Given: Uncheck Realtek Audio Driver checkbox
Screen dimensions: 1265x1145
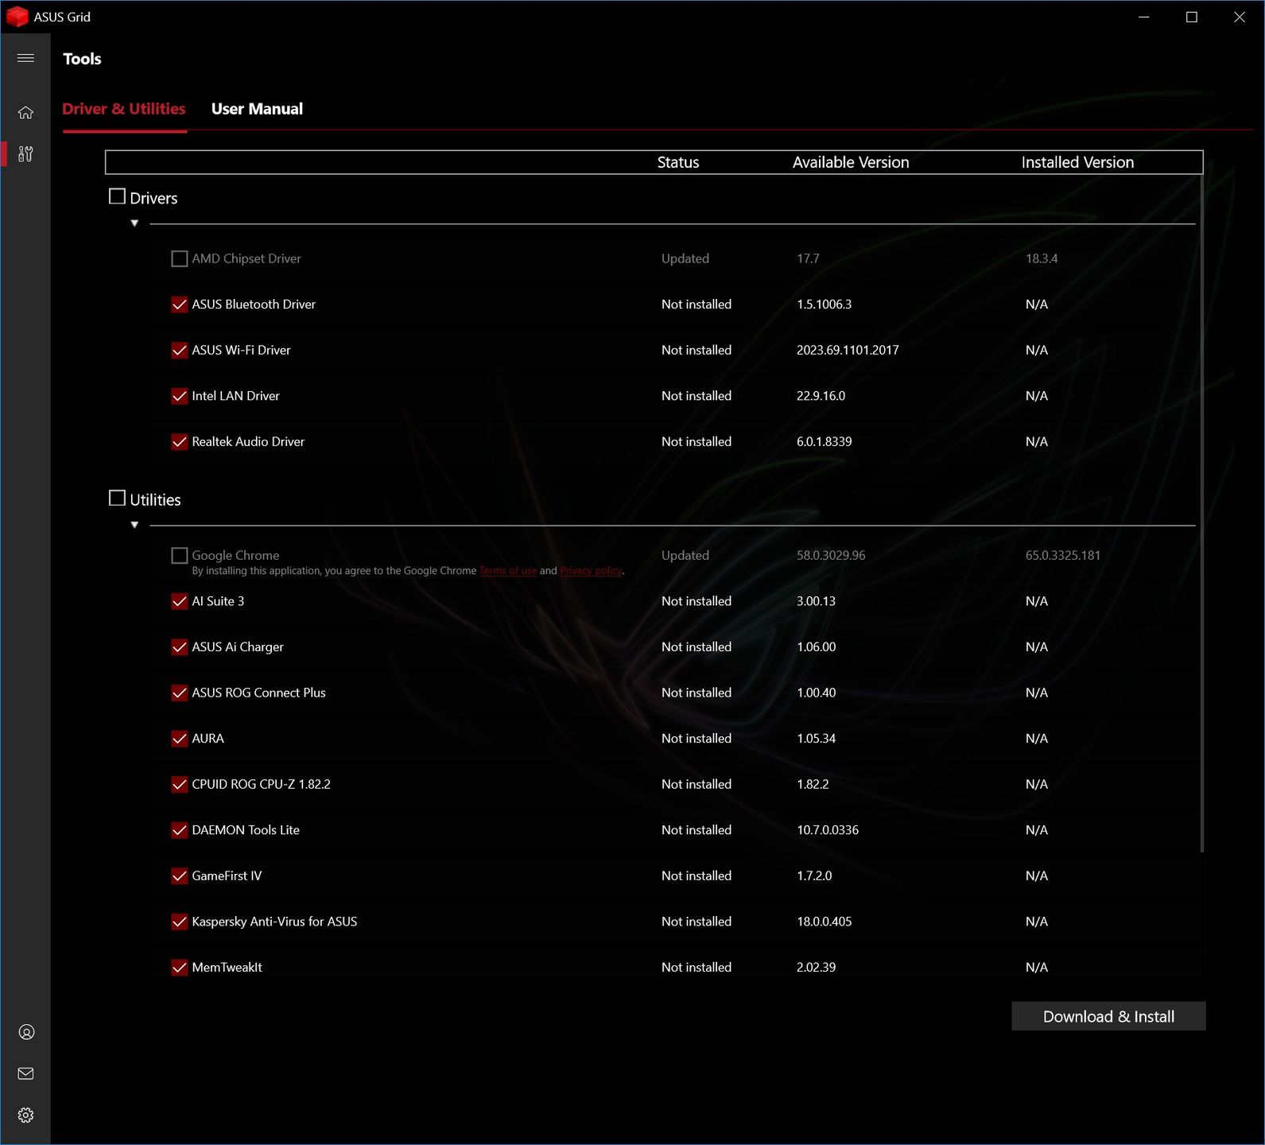Looking at the screenshot, I should [x=180, y=442].
